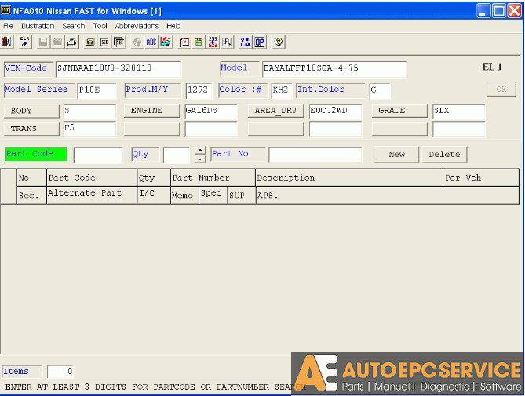Viewport: 525px width, 396px height.
Task: Click the ABC toolbar icon
Action: pyautogui.click(x=151, y=42)
